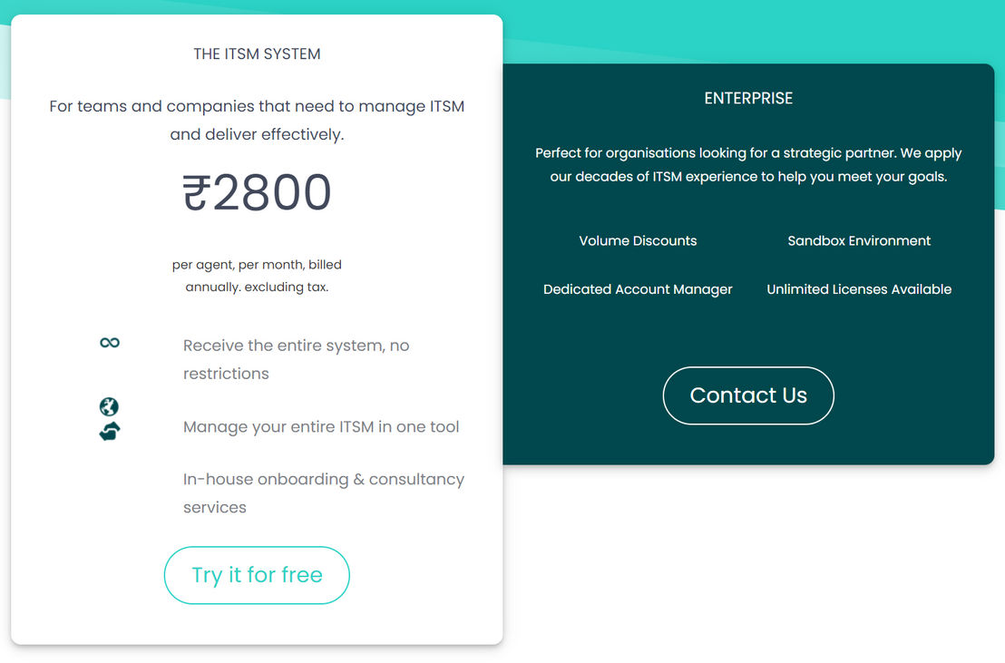Click the per agent billing note

tap(257, 276)
